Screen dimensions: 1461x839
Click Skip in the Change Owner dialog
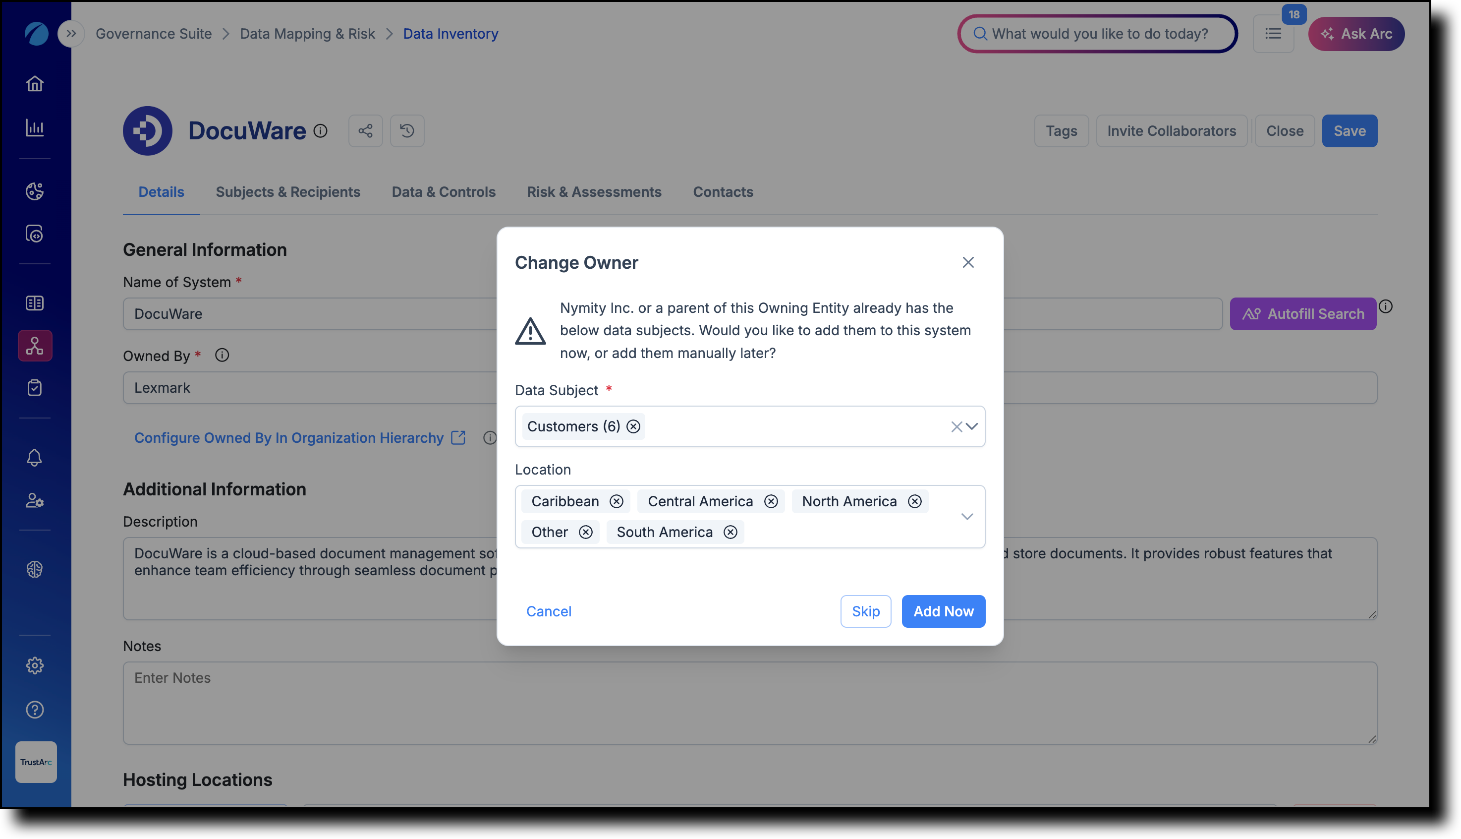865,611
